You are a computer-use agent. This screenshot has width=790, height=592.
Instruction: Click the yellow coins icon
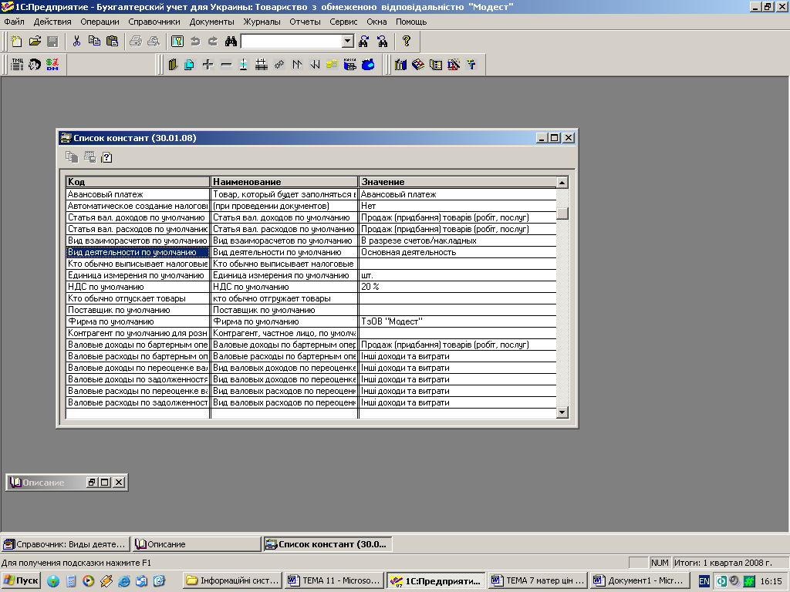[332, 65]
